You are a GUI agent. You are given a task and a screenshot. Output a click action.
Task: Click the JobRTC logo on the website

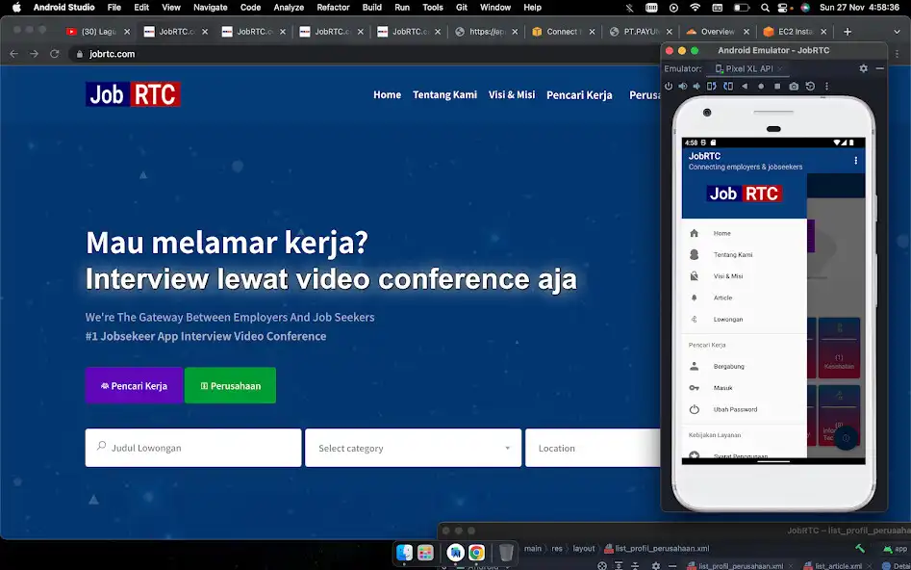point(133,94)
